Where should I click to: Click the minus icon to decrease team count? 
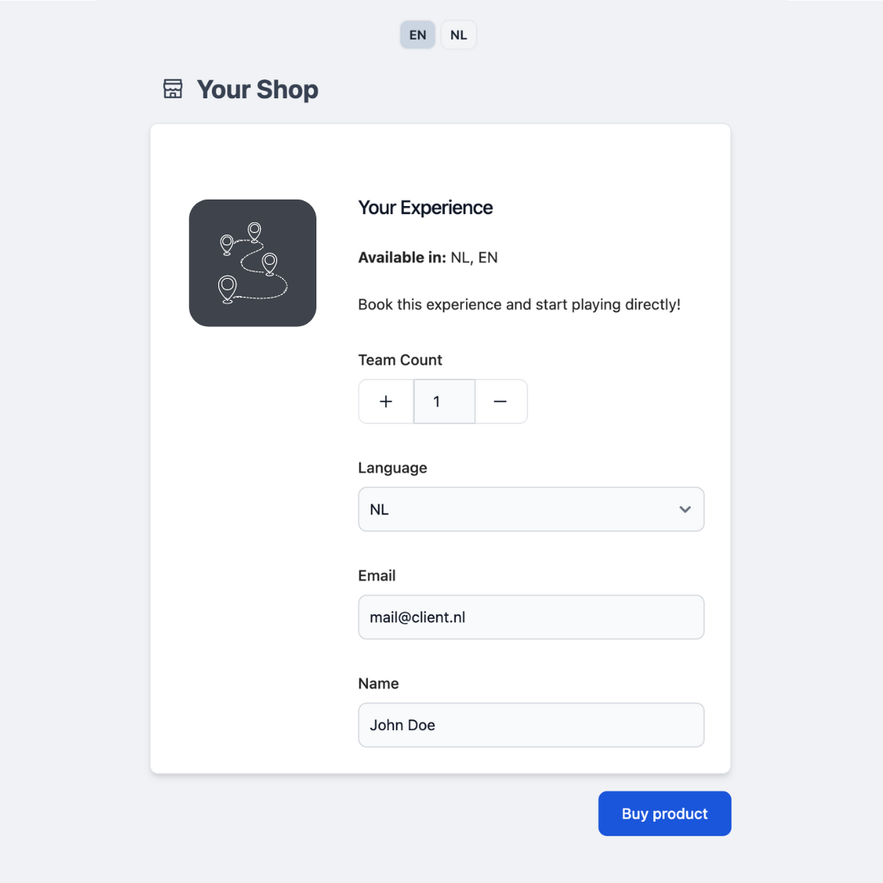[500, 401]
